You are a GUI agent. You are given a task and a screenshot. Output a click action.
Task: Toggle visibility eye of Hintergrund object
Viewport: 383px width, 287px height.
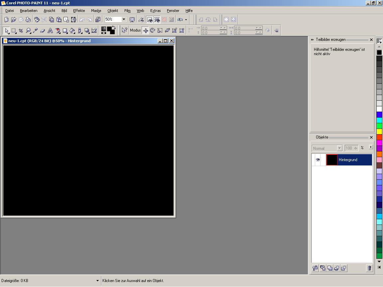click(318, 160)
